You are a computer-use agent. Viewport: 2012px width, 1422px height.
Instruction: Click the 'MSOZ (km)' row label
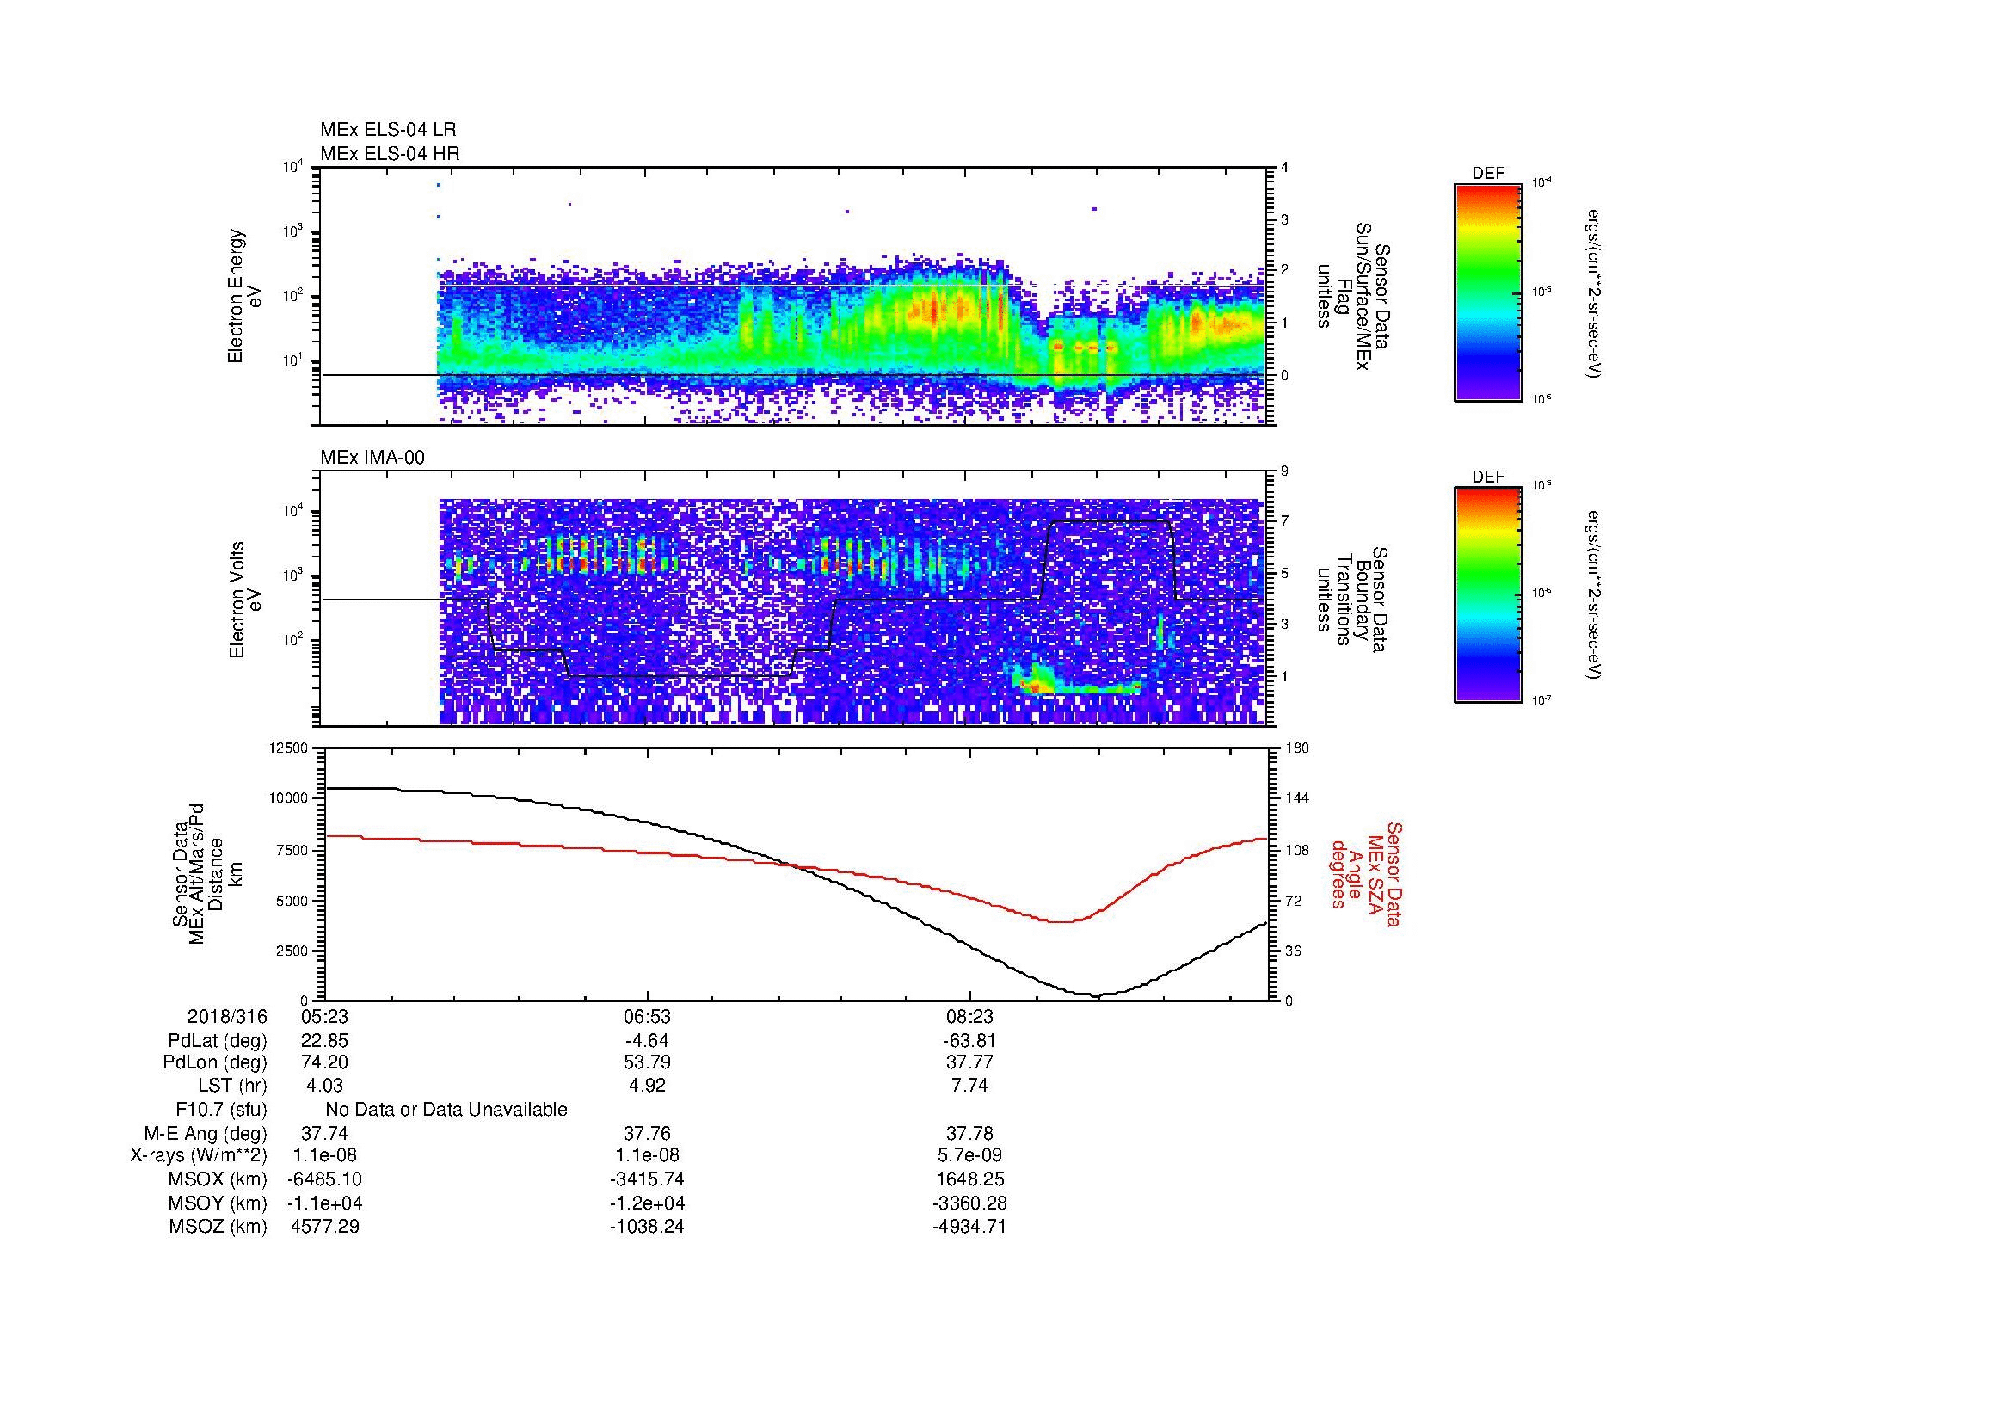point(218,1227)
